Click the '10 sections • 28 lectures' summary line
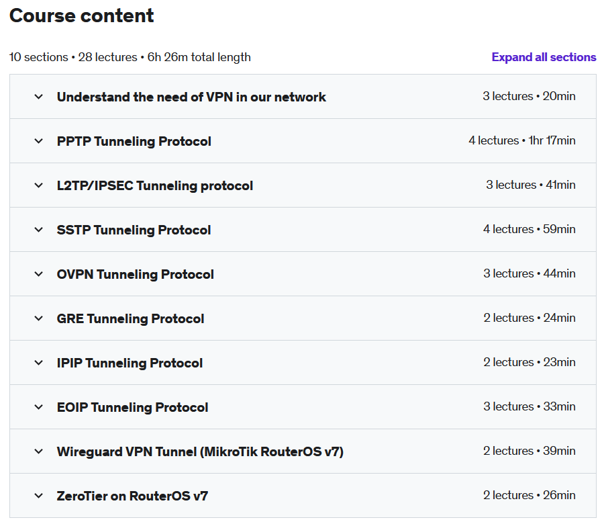 [x=130, y=57]
